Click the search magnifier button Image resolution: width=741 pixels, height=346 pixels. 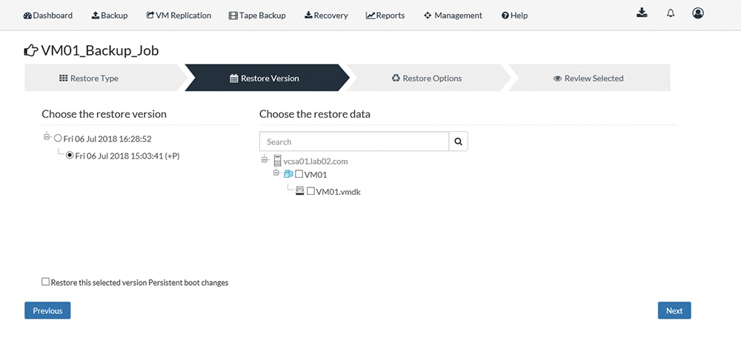(458, 142)
